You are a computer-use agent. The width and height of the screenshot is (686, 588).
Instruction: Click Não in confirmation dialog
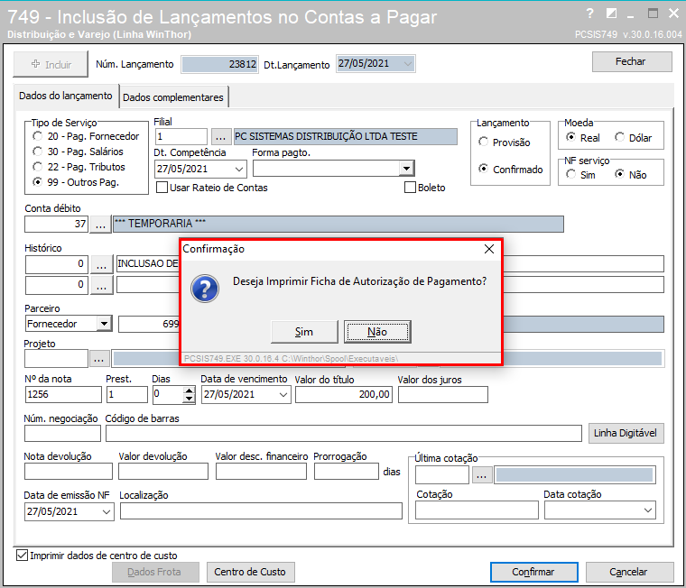tap(377, 332)
